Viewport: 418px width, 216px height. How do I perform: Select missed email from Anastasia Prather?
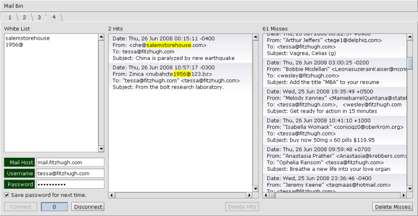[335, 159]
